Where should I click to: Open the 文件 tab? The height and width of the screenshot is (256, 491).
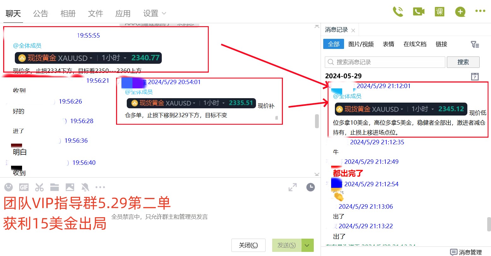pyautogui.click(x=96, y=14)
